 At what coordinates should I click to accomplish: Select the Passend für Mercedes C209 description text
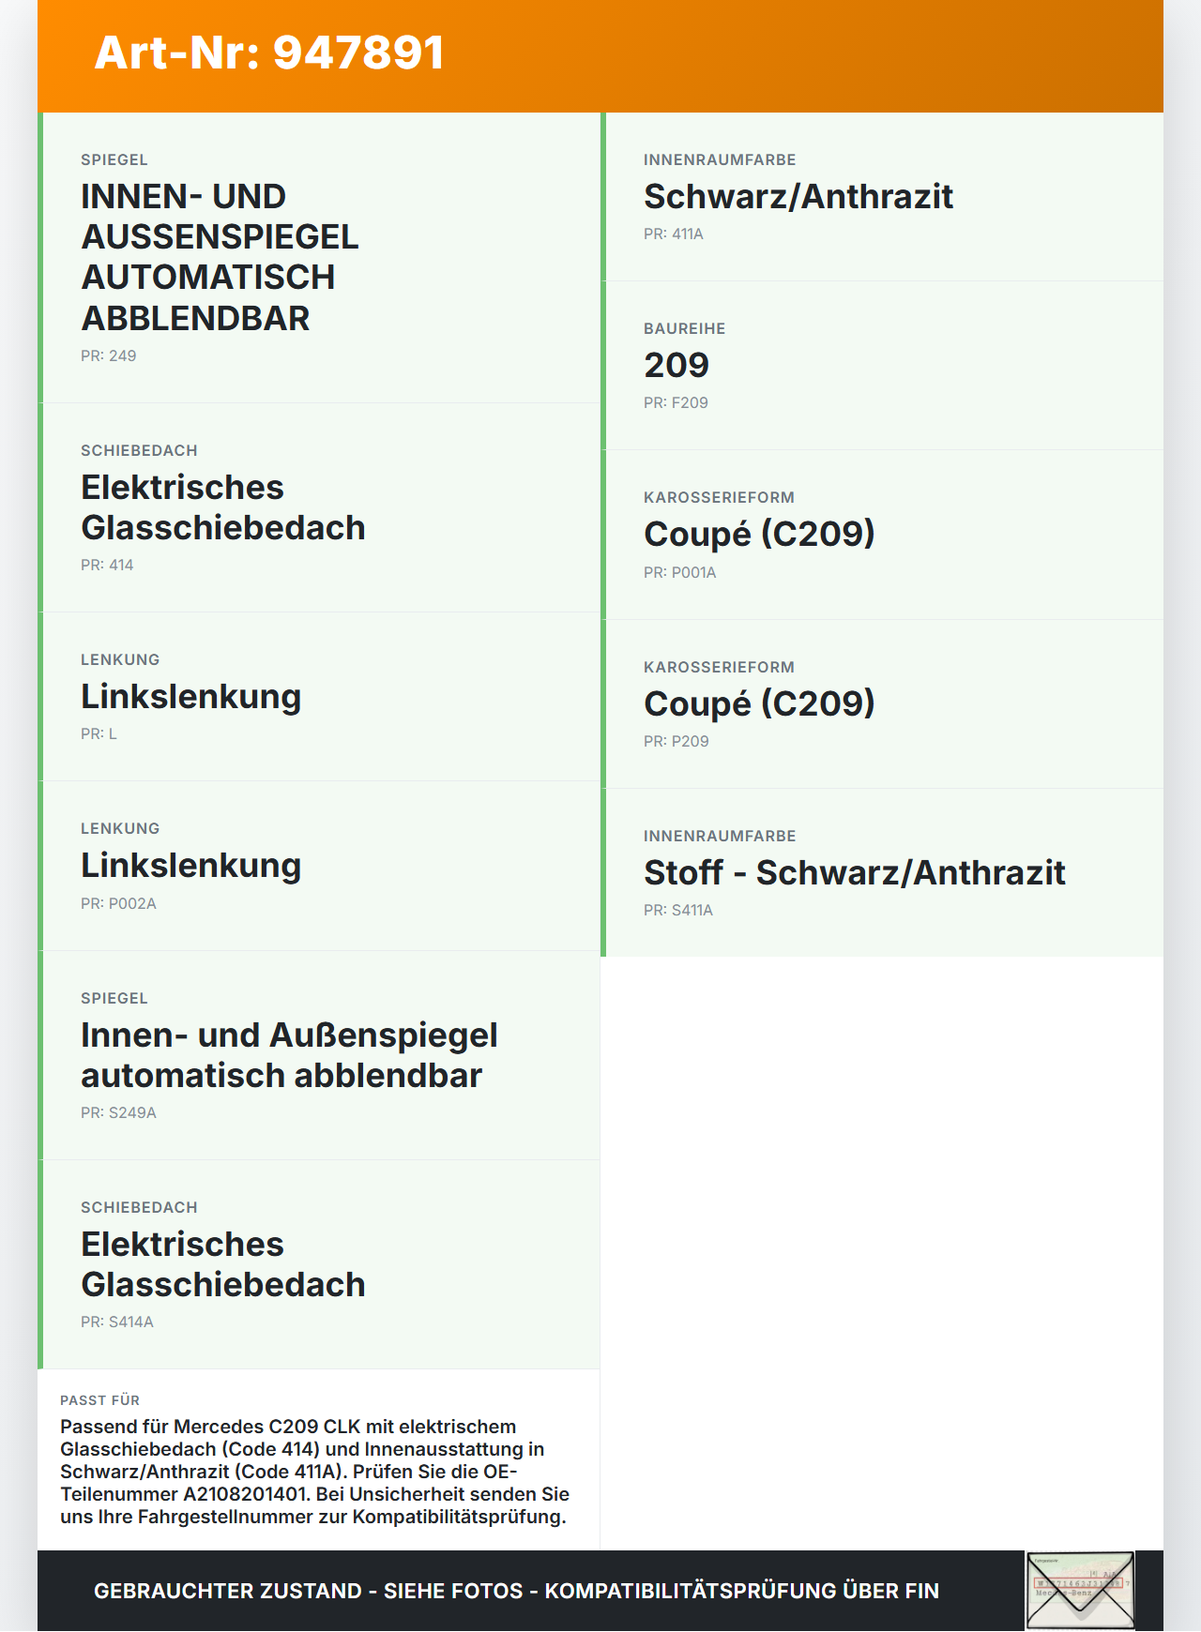pyautogui.click(x=314, y=1472)
